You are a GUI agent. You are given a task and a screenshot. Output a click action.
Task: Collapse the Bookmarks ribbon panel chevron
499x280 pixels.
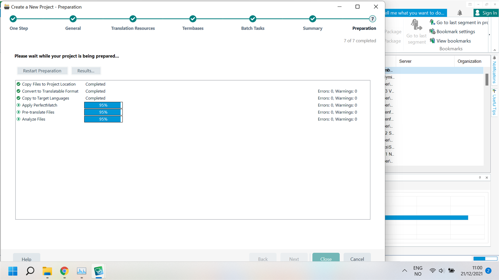[495, 50]
